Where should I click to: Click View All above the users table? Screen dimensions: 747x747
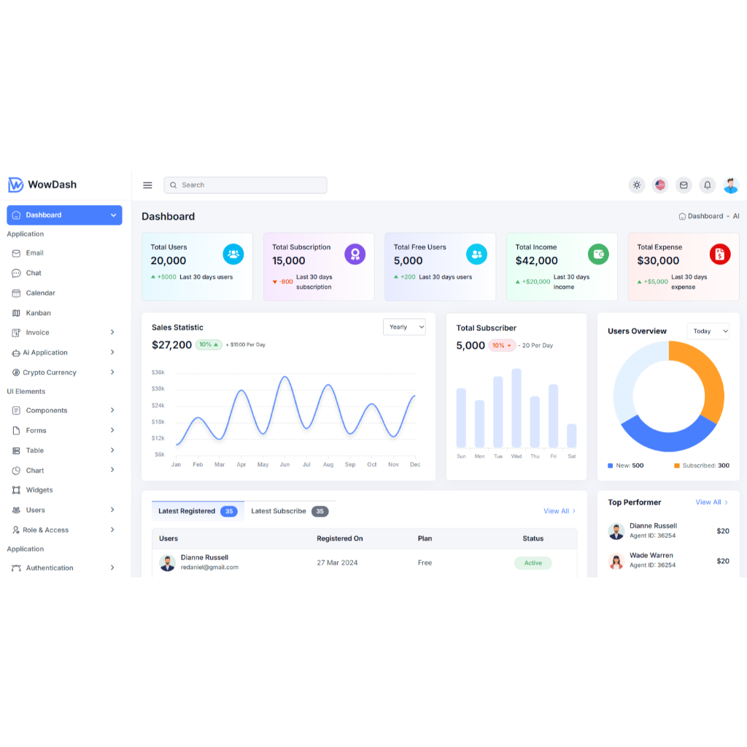[x=557, y=511]
